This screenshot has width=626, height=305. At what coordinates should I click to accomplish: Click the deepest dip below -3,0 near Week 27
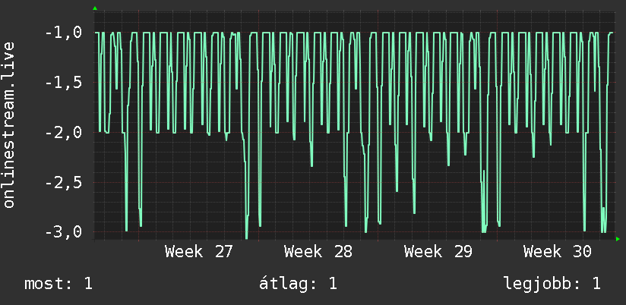tap(246, 237)
